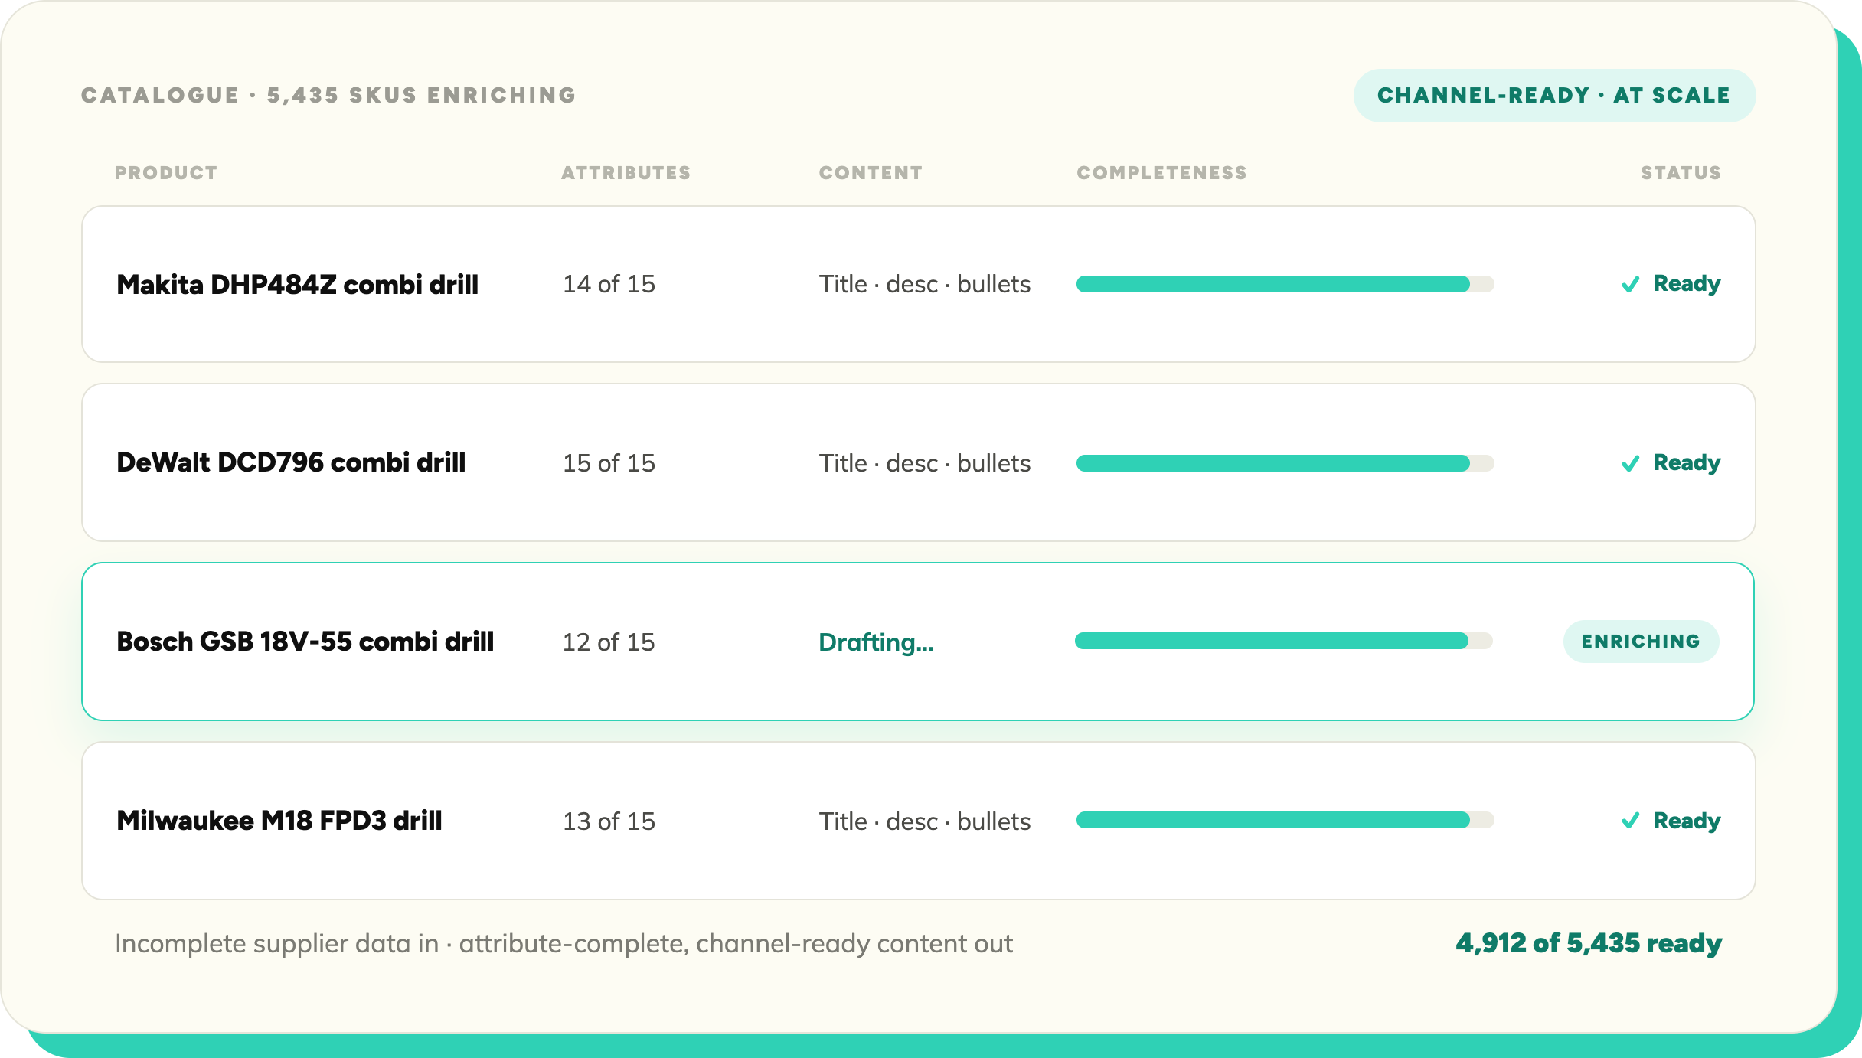
Task: Click the '14 of 15' attributes value
Action: click(x=609, y=284)
